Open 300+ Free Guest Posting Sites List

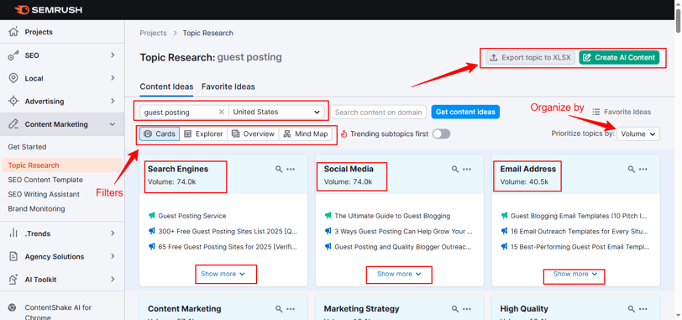point(228,231)
